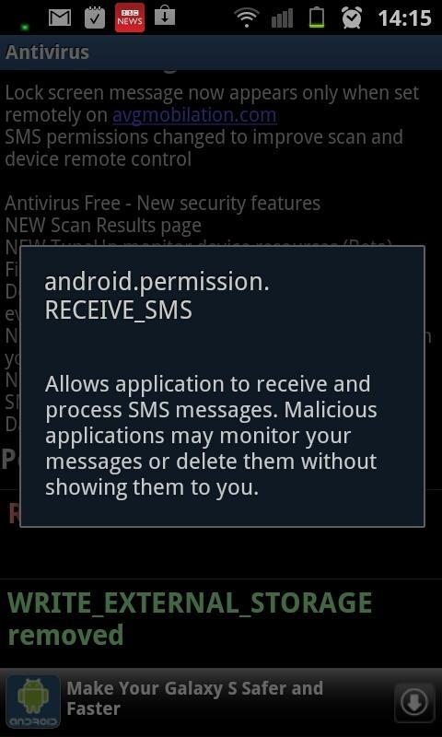Open the Make Your Galaxy S Safer ad text
This screenshot has height=737, width=442.
pyautogui.click(x=195, y=698)
